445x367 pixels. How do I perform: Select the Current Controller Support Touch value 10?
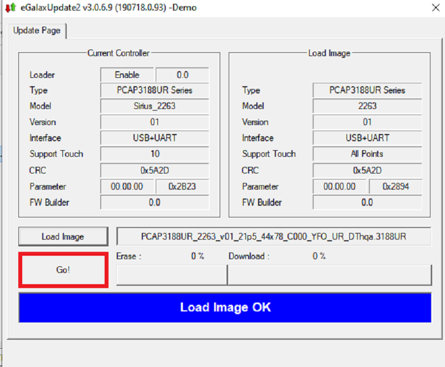tap(155, 154)
